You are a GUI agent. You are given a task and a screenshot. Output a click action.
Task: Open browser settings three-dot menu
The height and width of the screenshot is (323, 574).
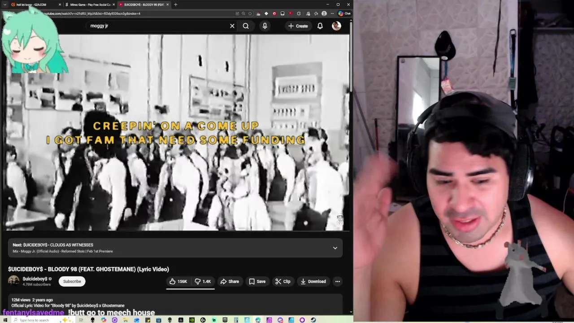click(x=332, y=13)
